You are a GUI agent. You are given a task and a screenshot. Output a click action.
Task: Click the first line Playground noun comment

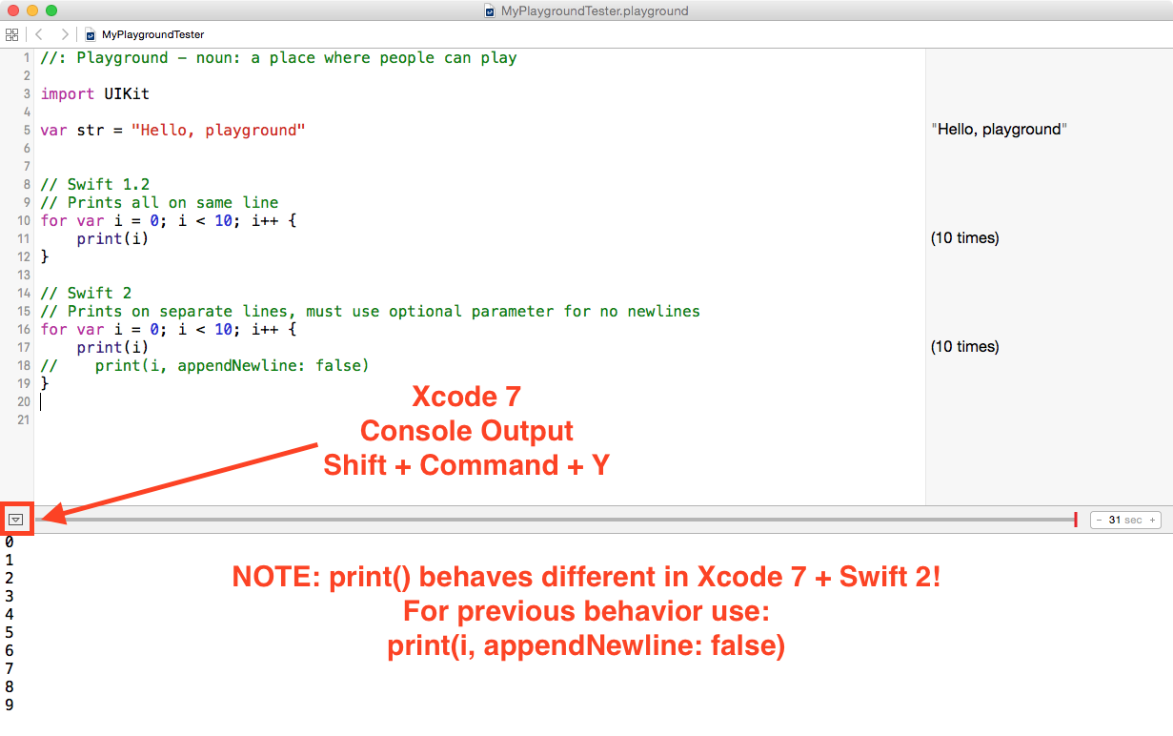pyautogui.click(x=279, y=57)
